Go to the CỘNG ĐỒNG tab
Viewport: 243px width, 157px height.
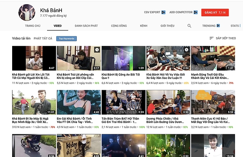119,26
